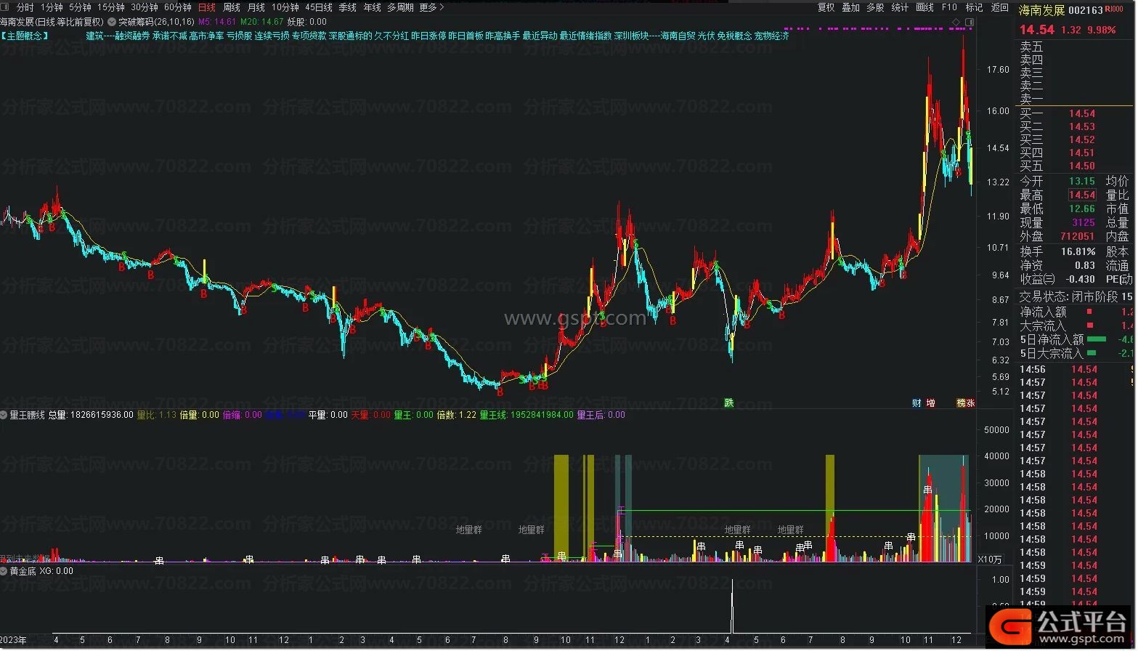Switch to the 周线 weekly period tab

point(232,7)
